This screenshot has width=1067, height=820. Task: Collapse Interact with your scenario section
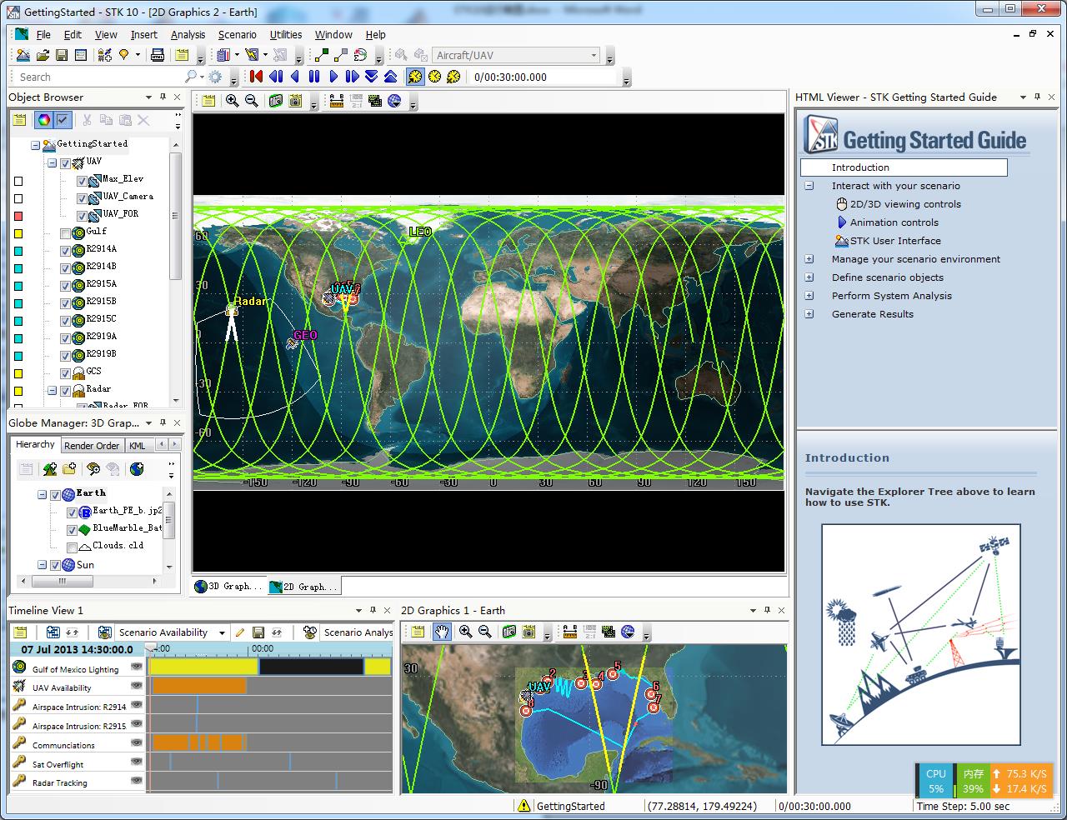[x=809, y=186]
